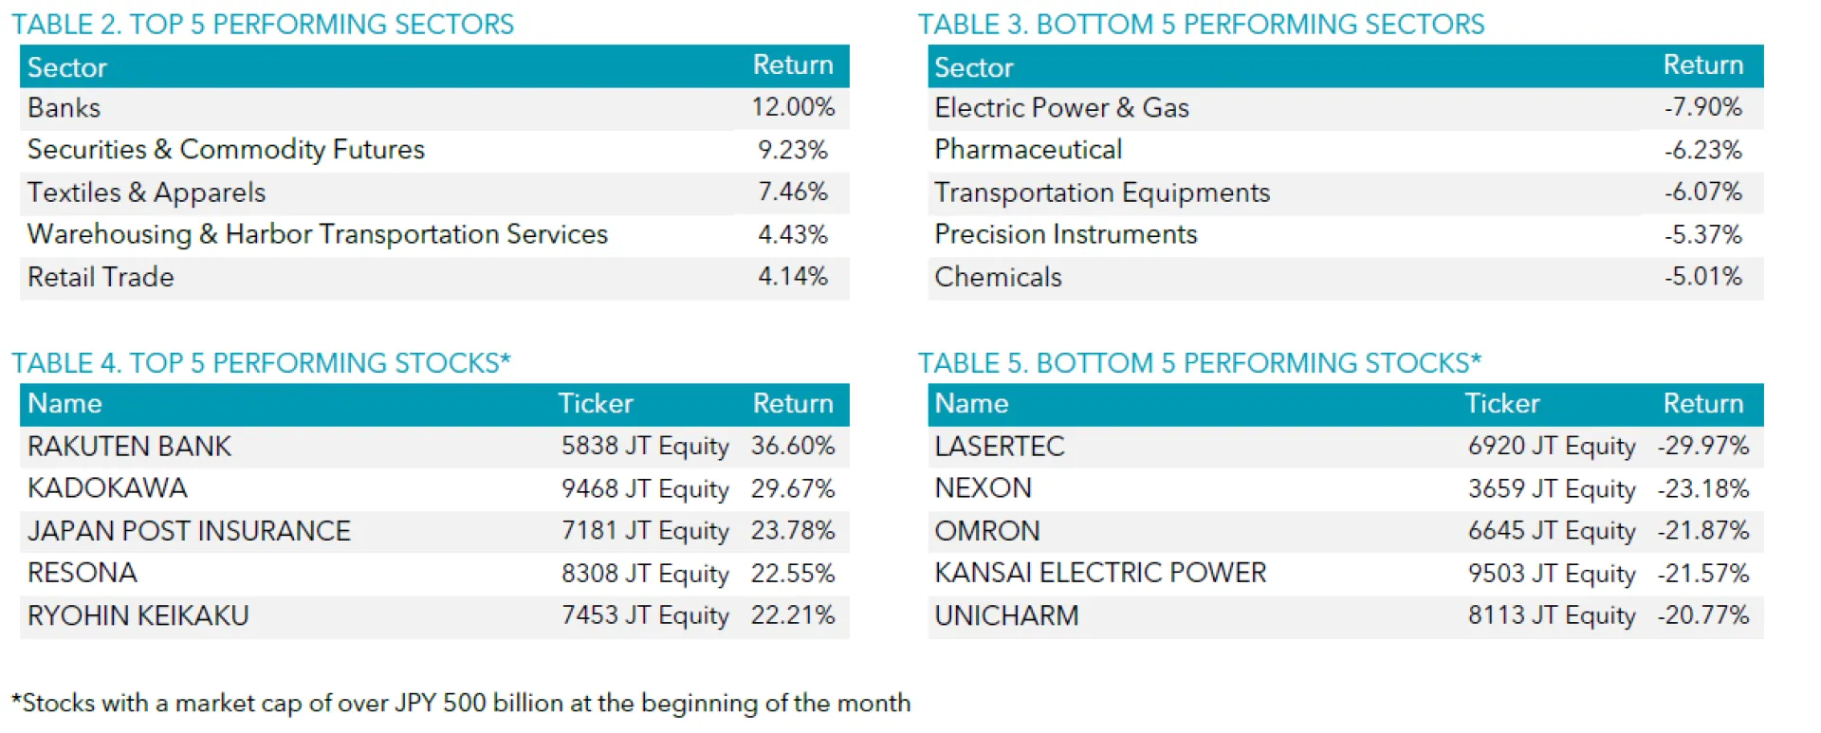Click the Transportation Equipments return value -6.07%

(1702, 192)
